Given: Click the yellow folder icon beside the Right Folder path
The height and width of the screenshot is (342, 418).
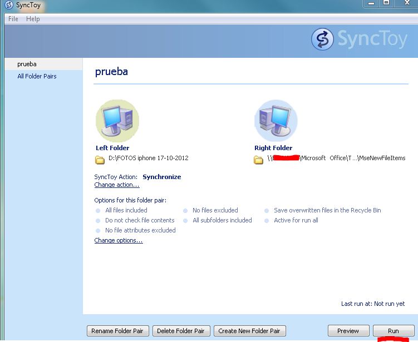Looking at the screenshot, I should [x=258, y=160].
